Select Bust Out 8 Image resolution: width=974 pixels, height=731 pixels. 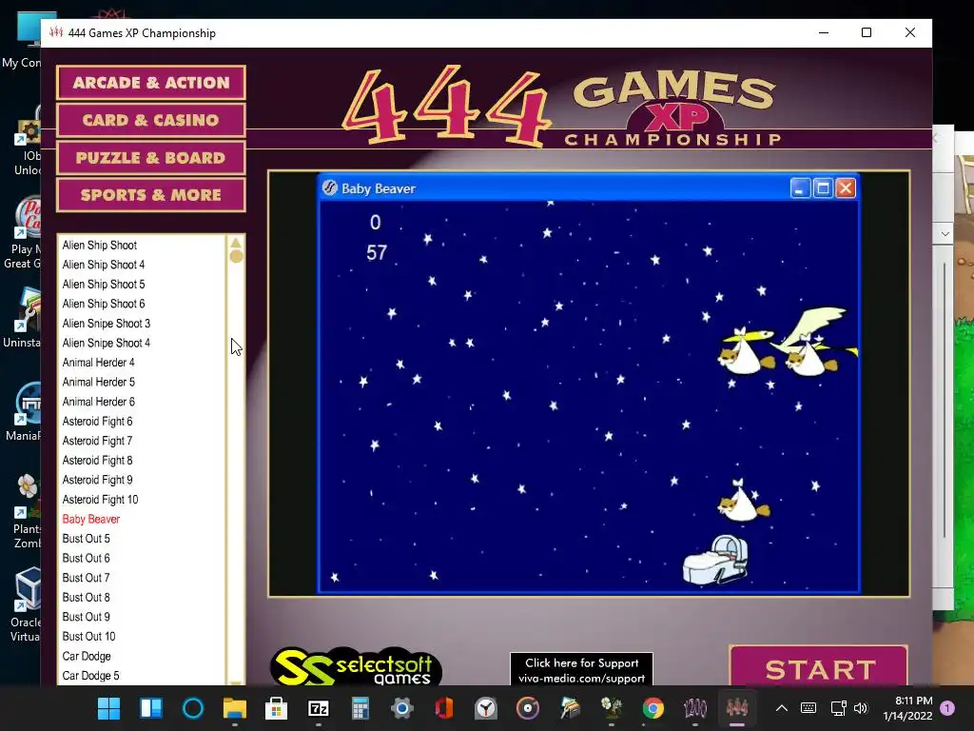[x=86, y=598]
